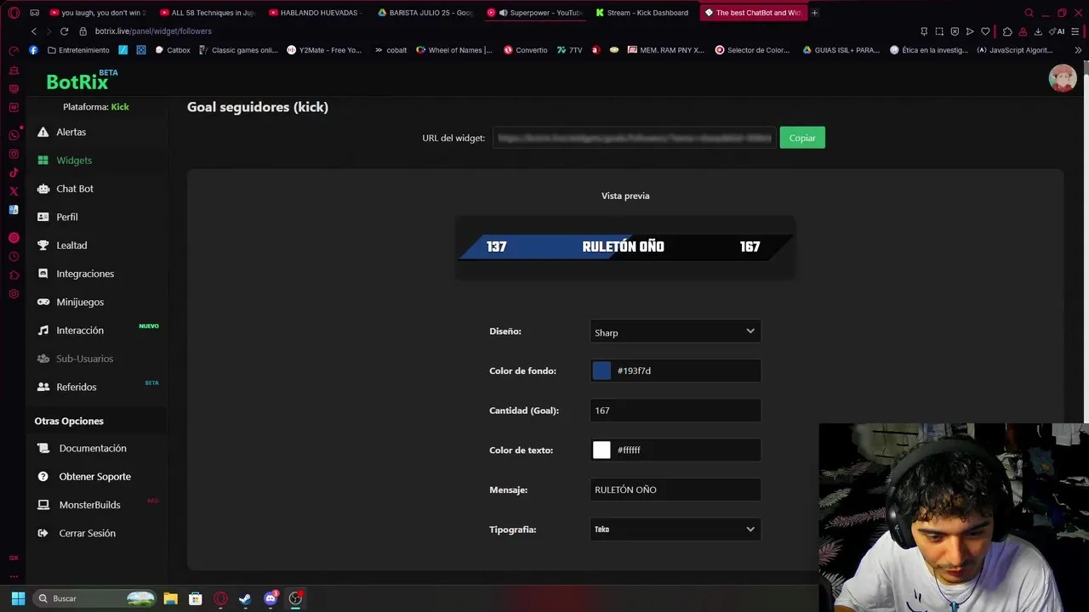Click the widget URL field
The height and width of the screenshot is (612, 1089).
point(635,138)
